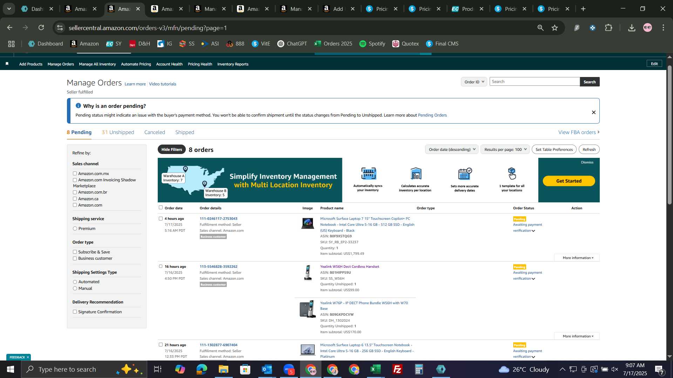This screenshot has width=673, height=378.
Task: Open the Windows Start menu
Action: [10, 369]
